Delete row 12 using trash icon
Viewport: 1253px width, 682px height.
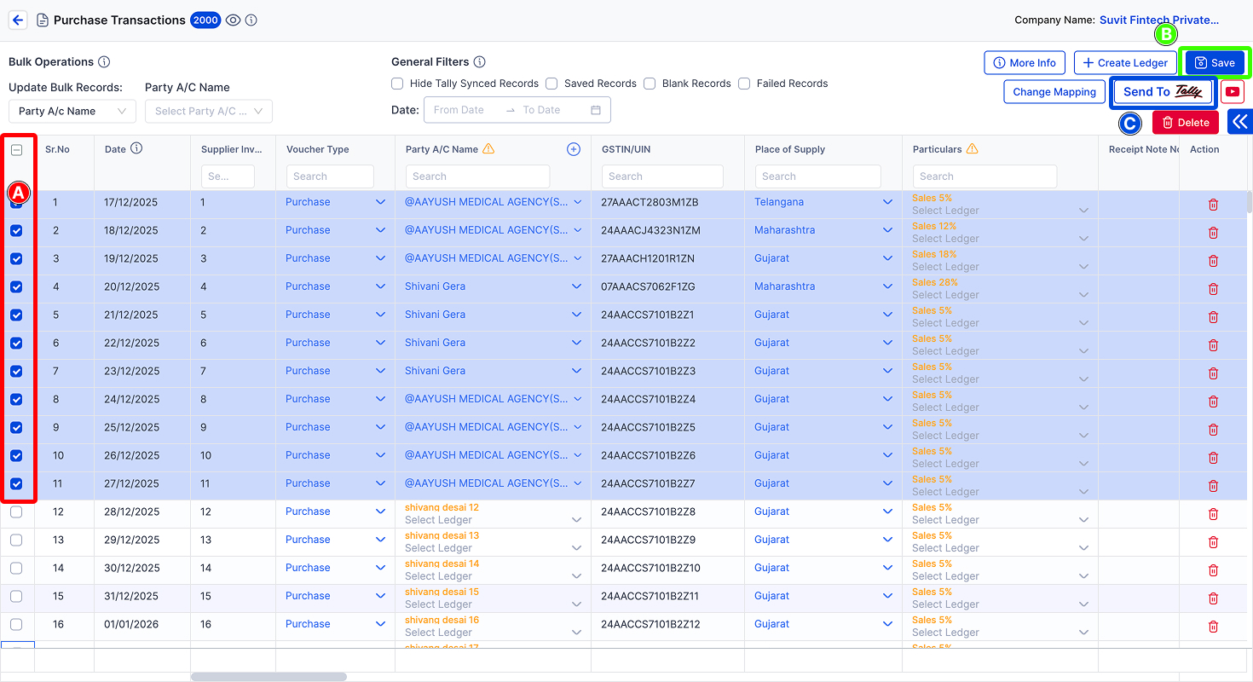pos(1213,514)
